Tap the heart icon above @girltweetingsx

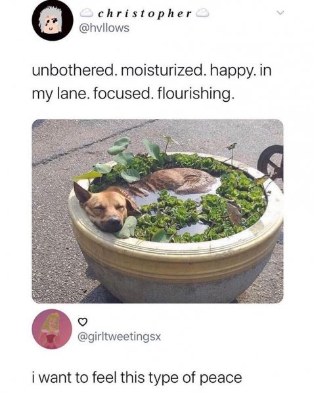[83, 321]
